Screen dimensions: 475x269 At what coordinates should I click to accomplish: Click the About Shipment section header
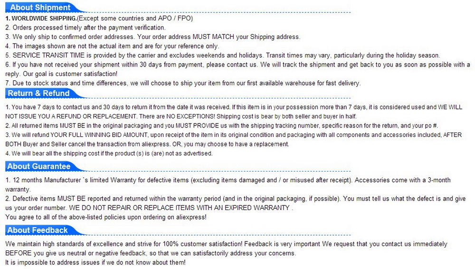(x=40, y=8)
